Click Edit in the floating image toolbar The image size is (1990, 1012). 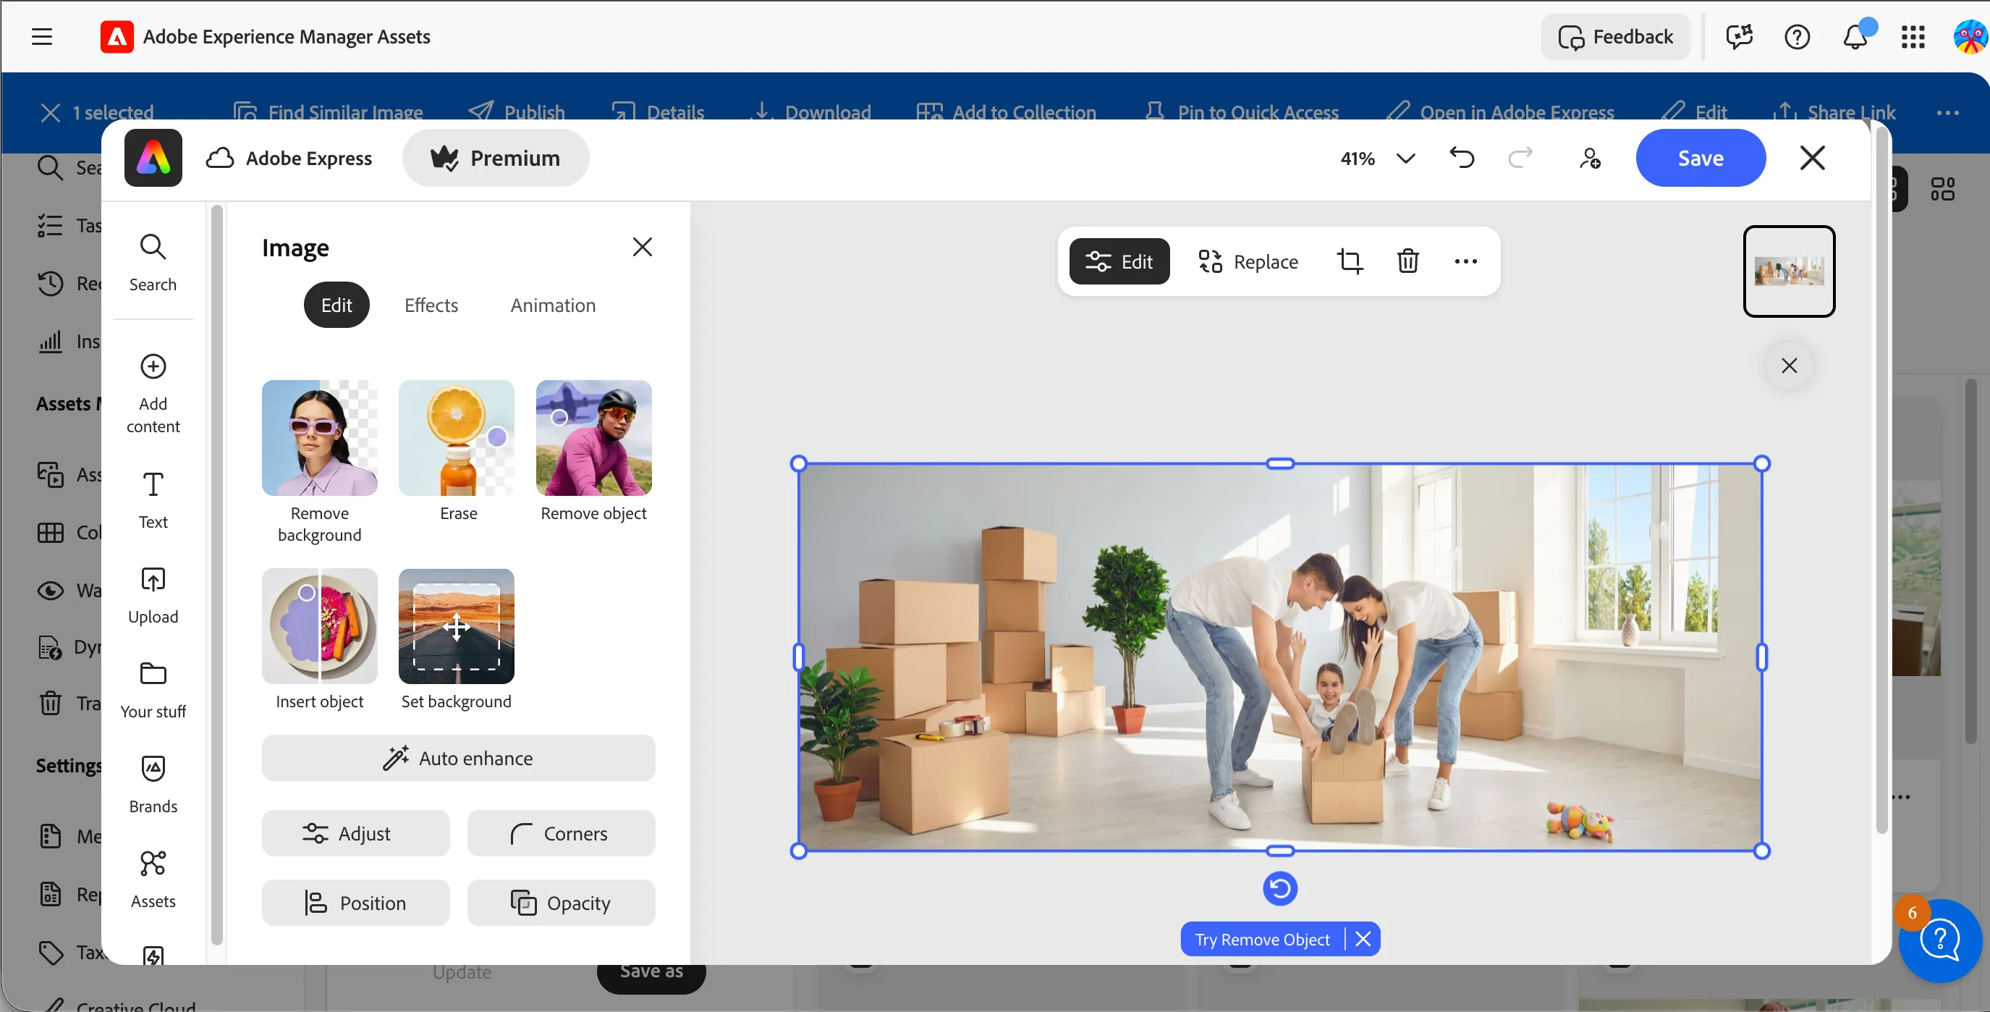pyautogui.click(x=1119, y=261)
